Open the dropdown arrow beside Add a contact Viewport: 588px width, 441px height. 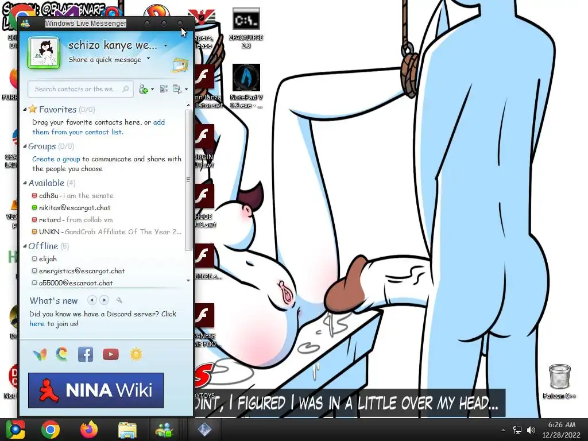coord(152,89)
